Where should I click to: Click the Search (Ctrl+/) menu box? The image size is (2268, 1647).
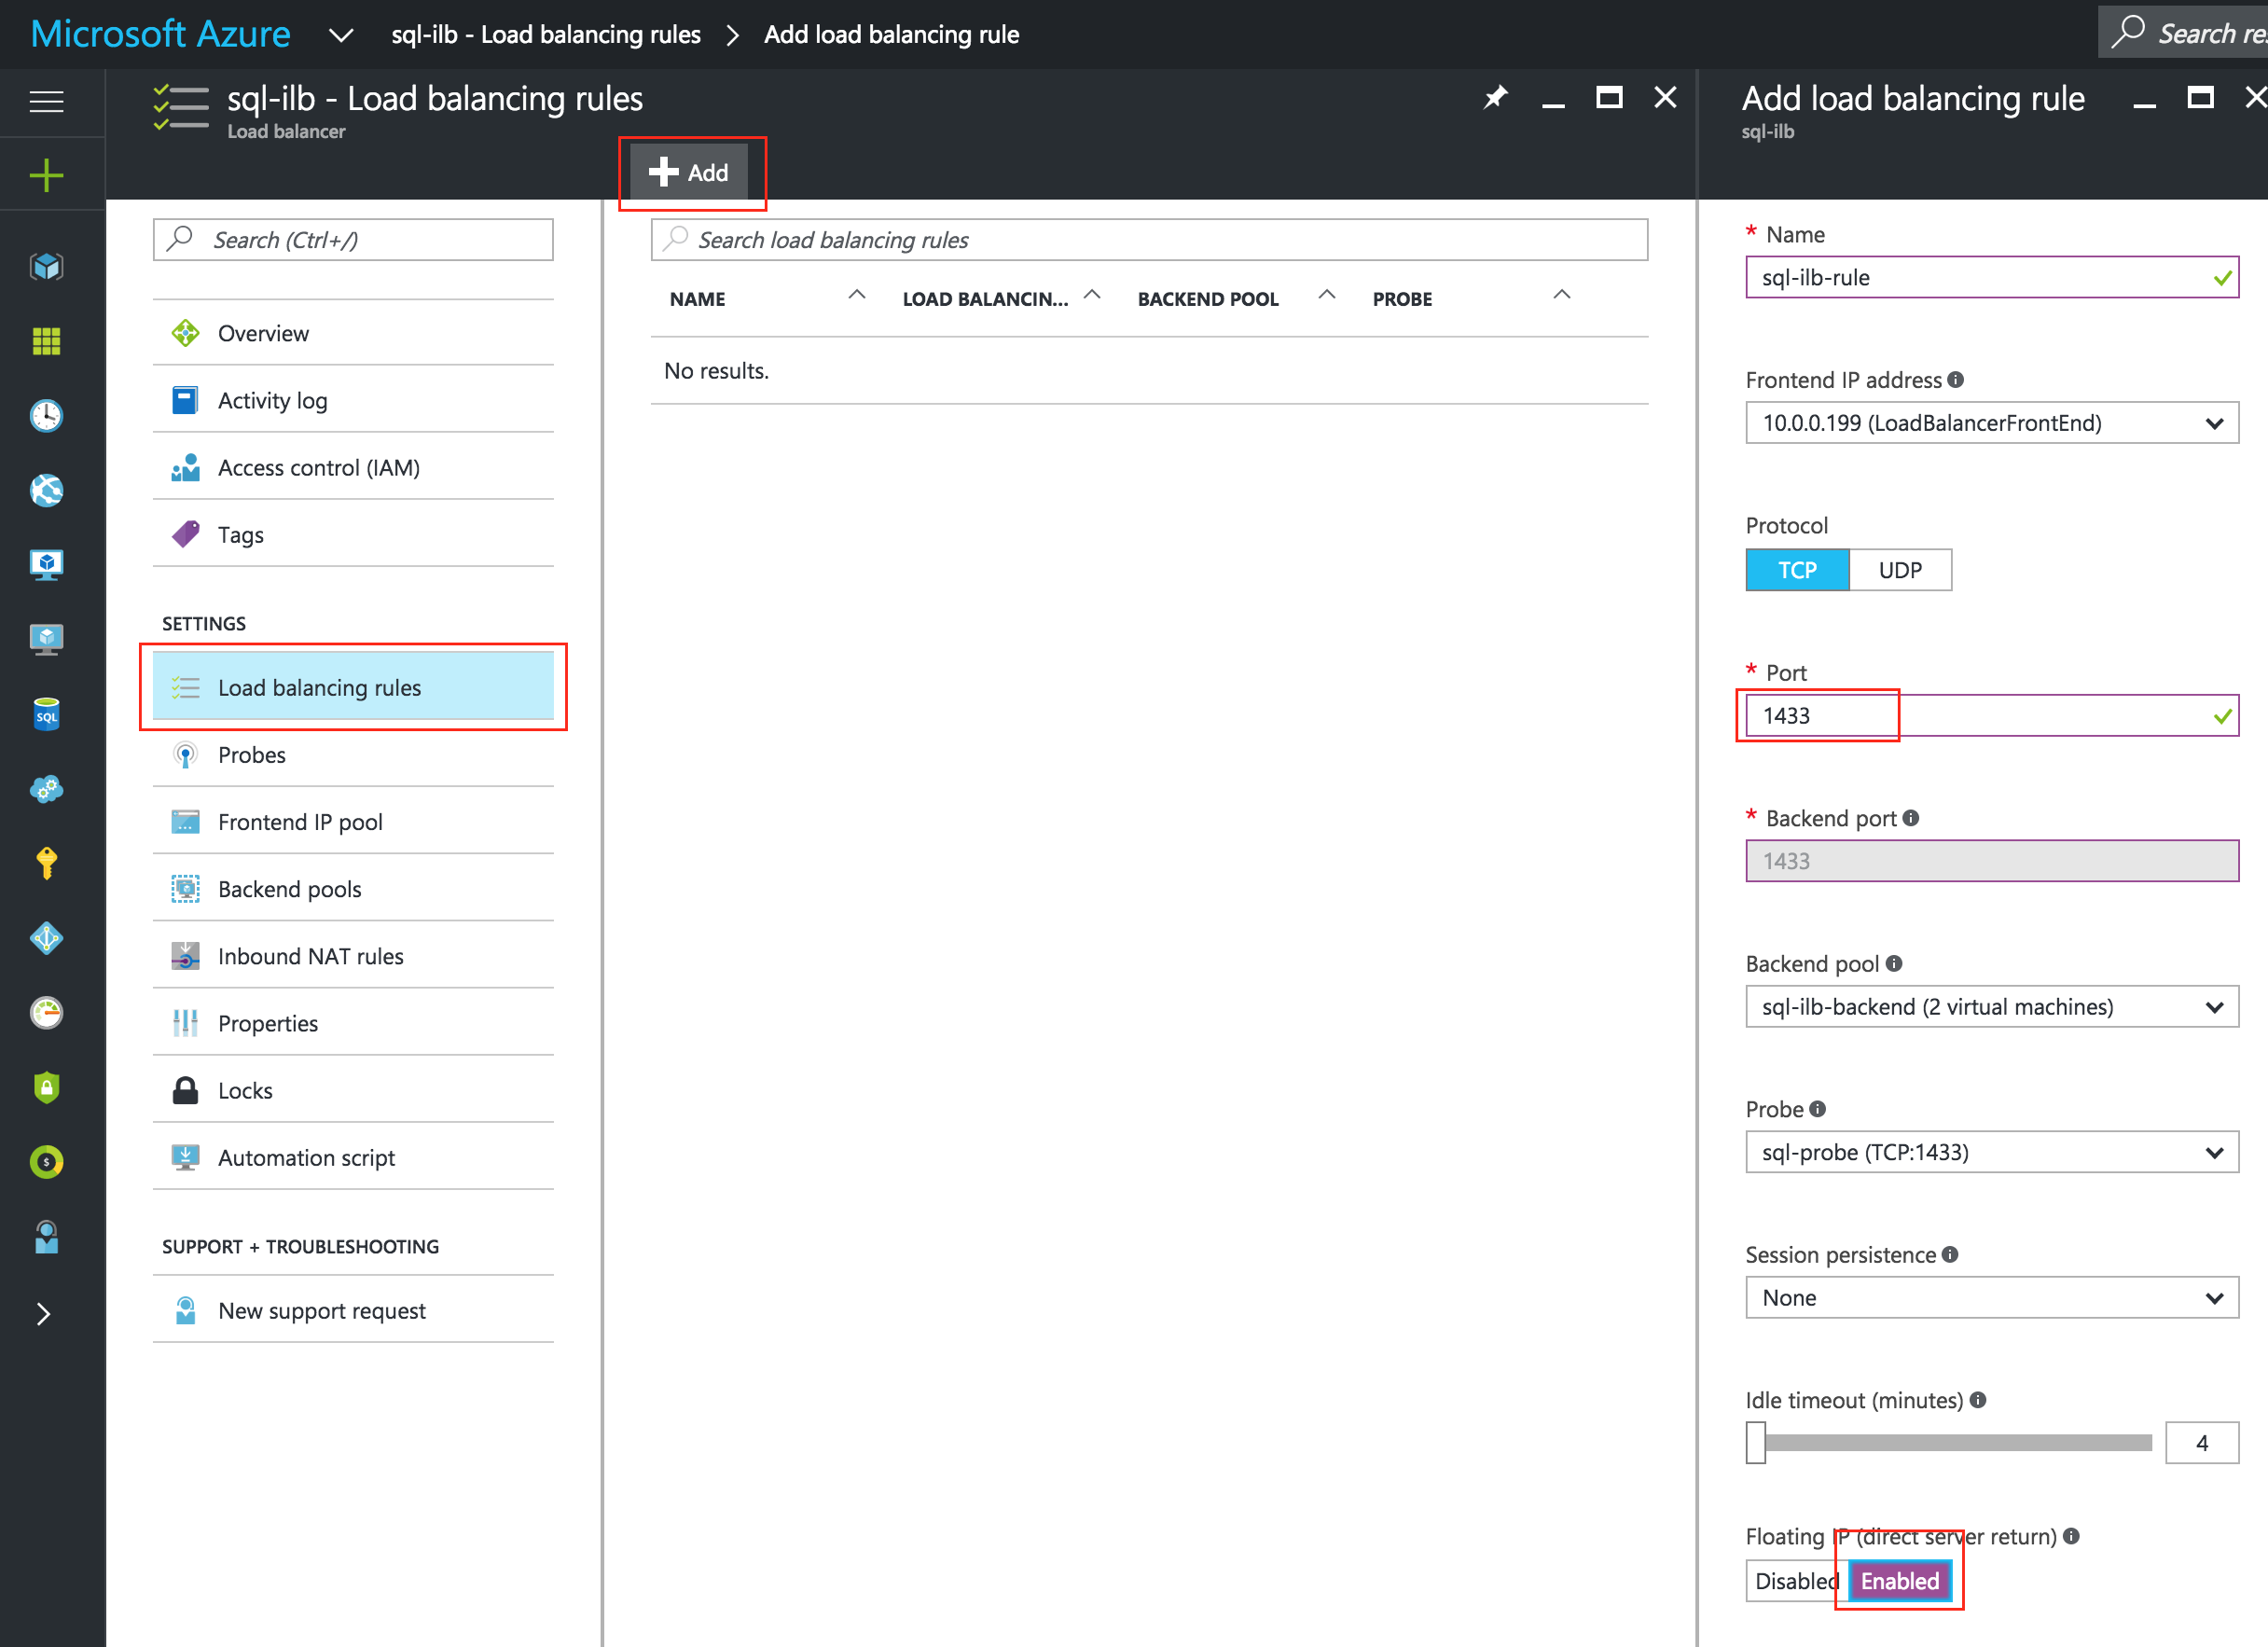pyautogui.click(x=353, y=239)
